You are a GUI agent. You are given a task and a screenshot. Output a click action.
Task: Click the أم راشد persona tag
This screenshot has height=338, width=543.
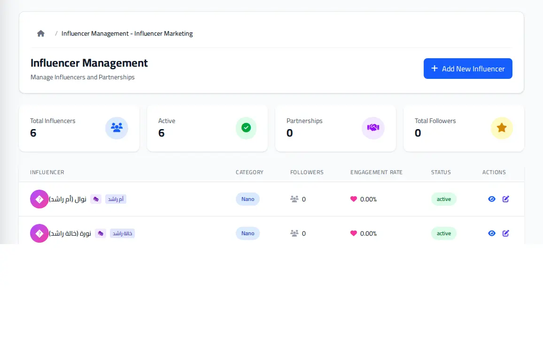[x=116, y=199]
